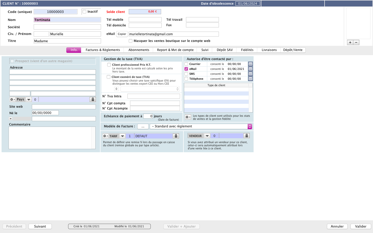
Task: Expand the VENDEUR dropdown arrow
Action: 207,136
